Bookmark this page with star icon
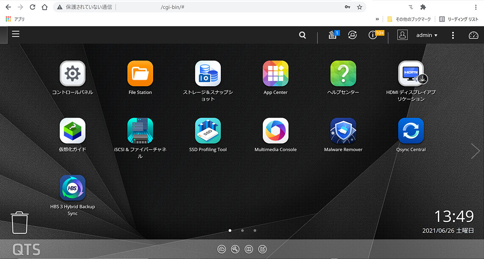Viewport: 484px width, 259px height. click(x=360, y=7)
